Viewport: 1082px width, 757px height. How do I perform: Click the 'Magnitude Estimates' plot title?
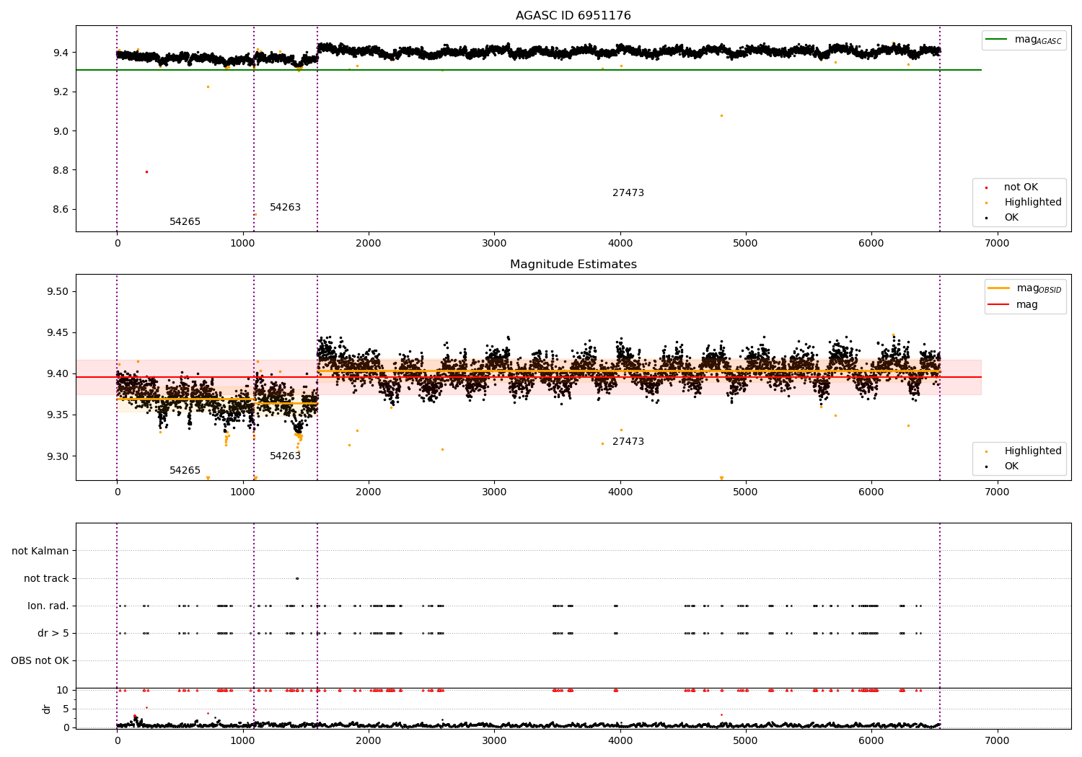(573, 265)
